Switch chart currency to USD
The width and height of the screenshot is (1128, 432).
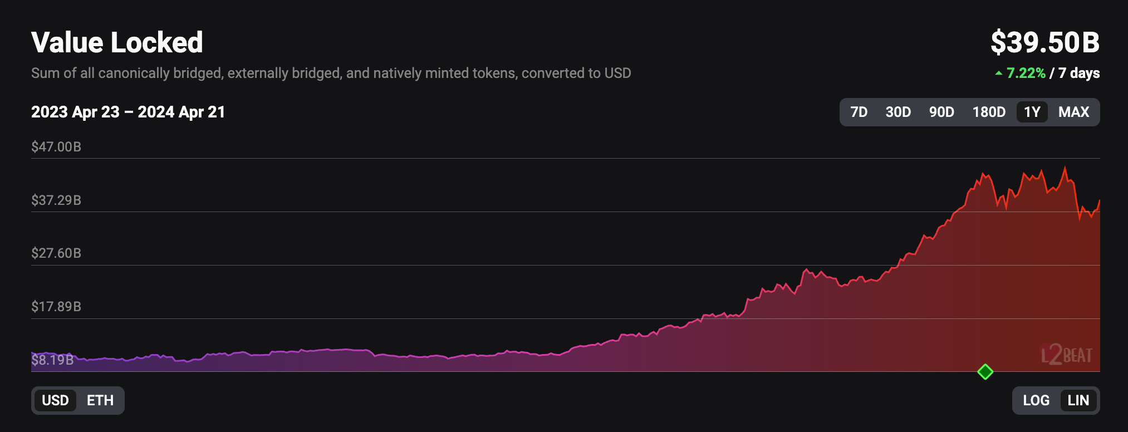click(55, 400)
